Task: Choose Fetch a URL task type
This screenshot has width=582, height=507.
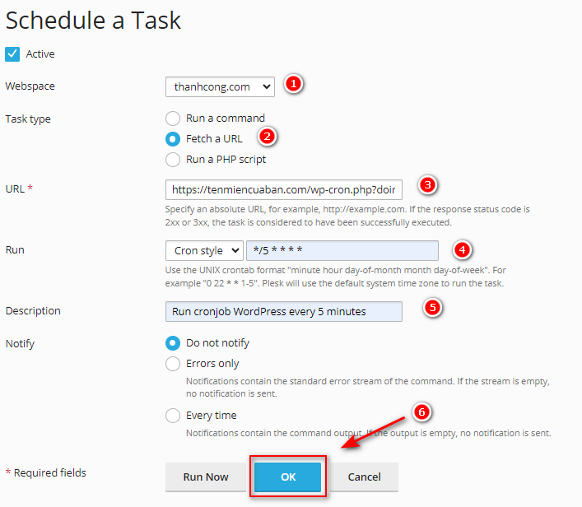Action: tap(173, 139)
